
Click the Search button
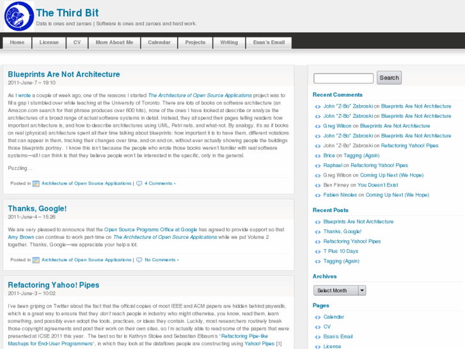tap(389, 77)
